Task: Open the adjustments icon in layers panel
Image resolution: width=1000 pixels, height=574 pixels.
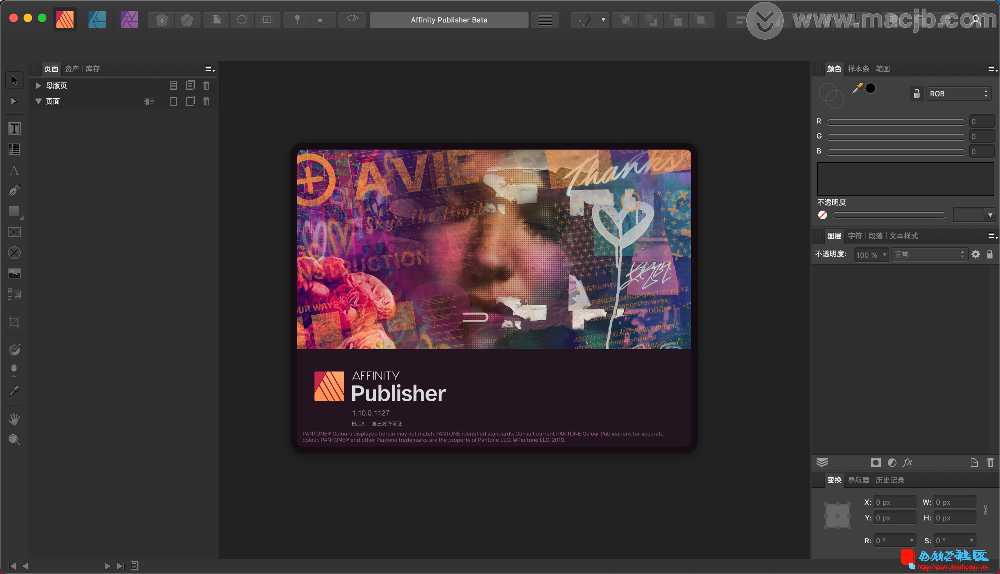Action: (892, 462)
